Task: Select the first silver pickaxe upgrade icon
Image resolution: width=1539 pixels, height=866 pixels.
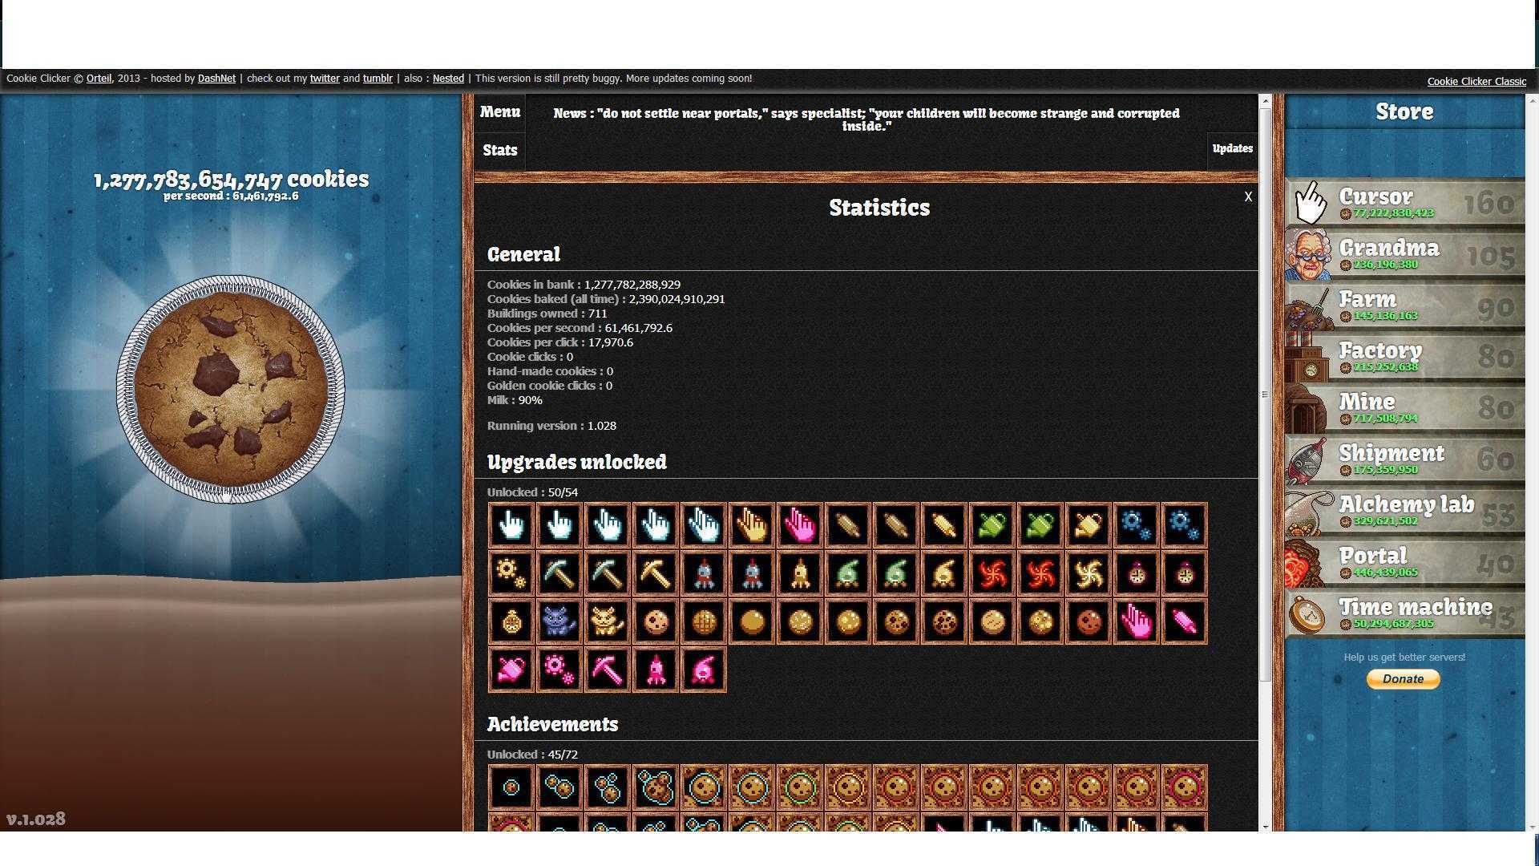Action: point(559,574)
